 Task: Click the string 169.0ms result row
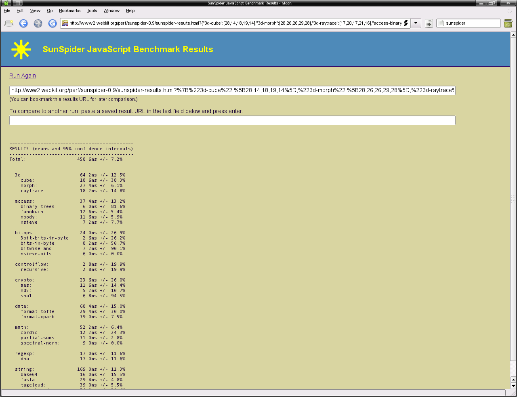(x=70, y=369)
